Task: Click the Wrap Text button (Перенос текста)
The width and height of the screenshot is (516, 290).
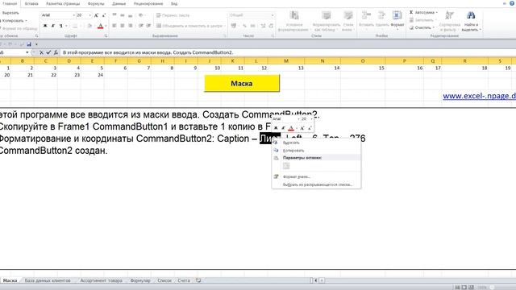Action: pos(173,15)
